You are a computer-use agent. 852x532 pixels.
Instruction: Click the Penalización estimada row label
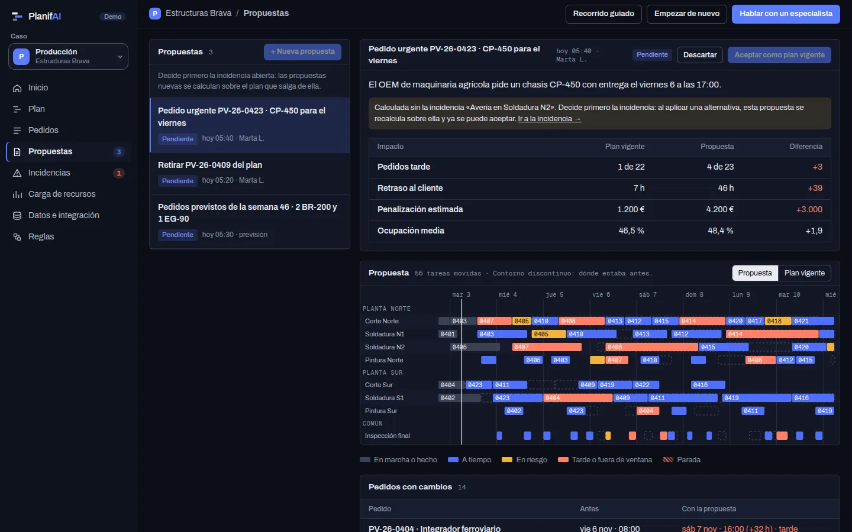(420, 209)
